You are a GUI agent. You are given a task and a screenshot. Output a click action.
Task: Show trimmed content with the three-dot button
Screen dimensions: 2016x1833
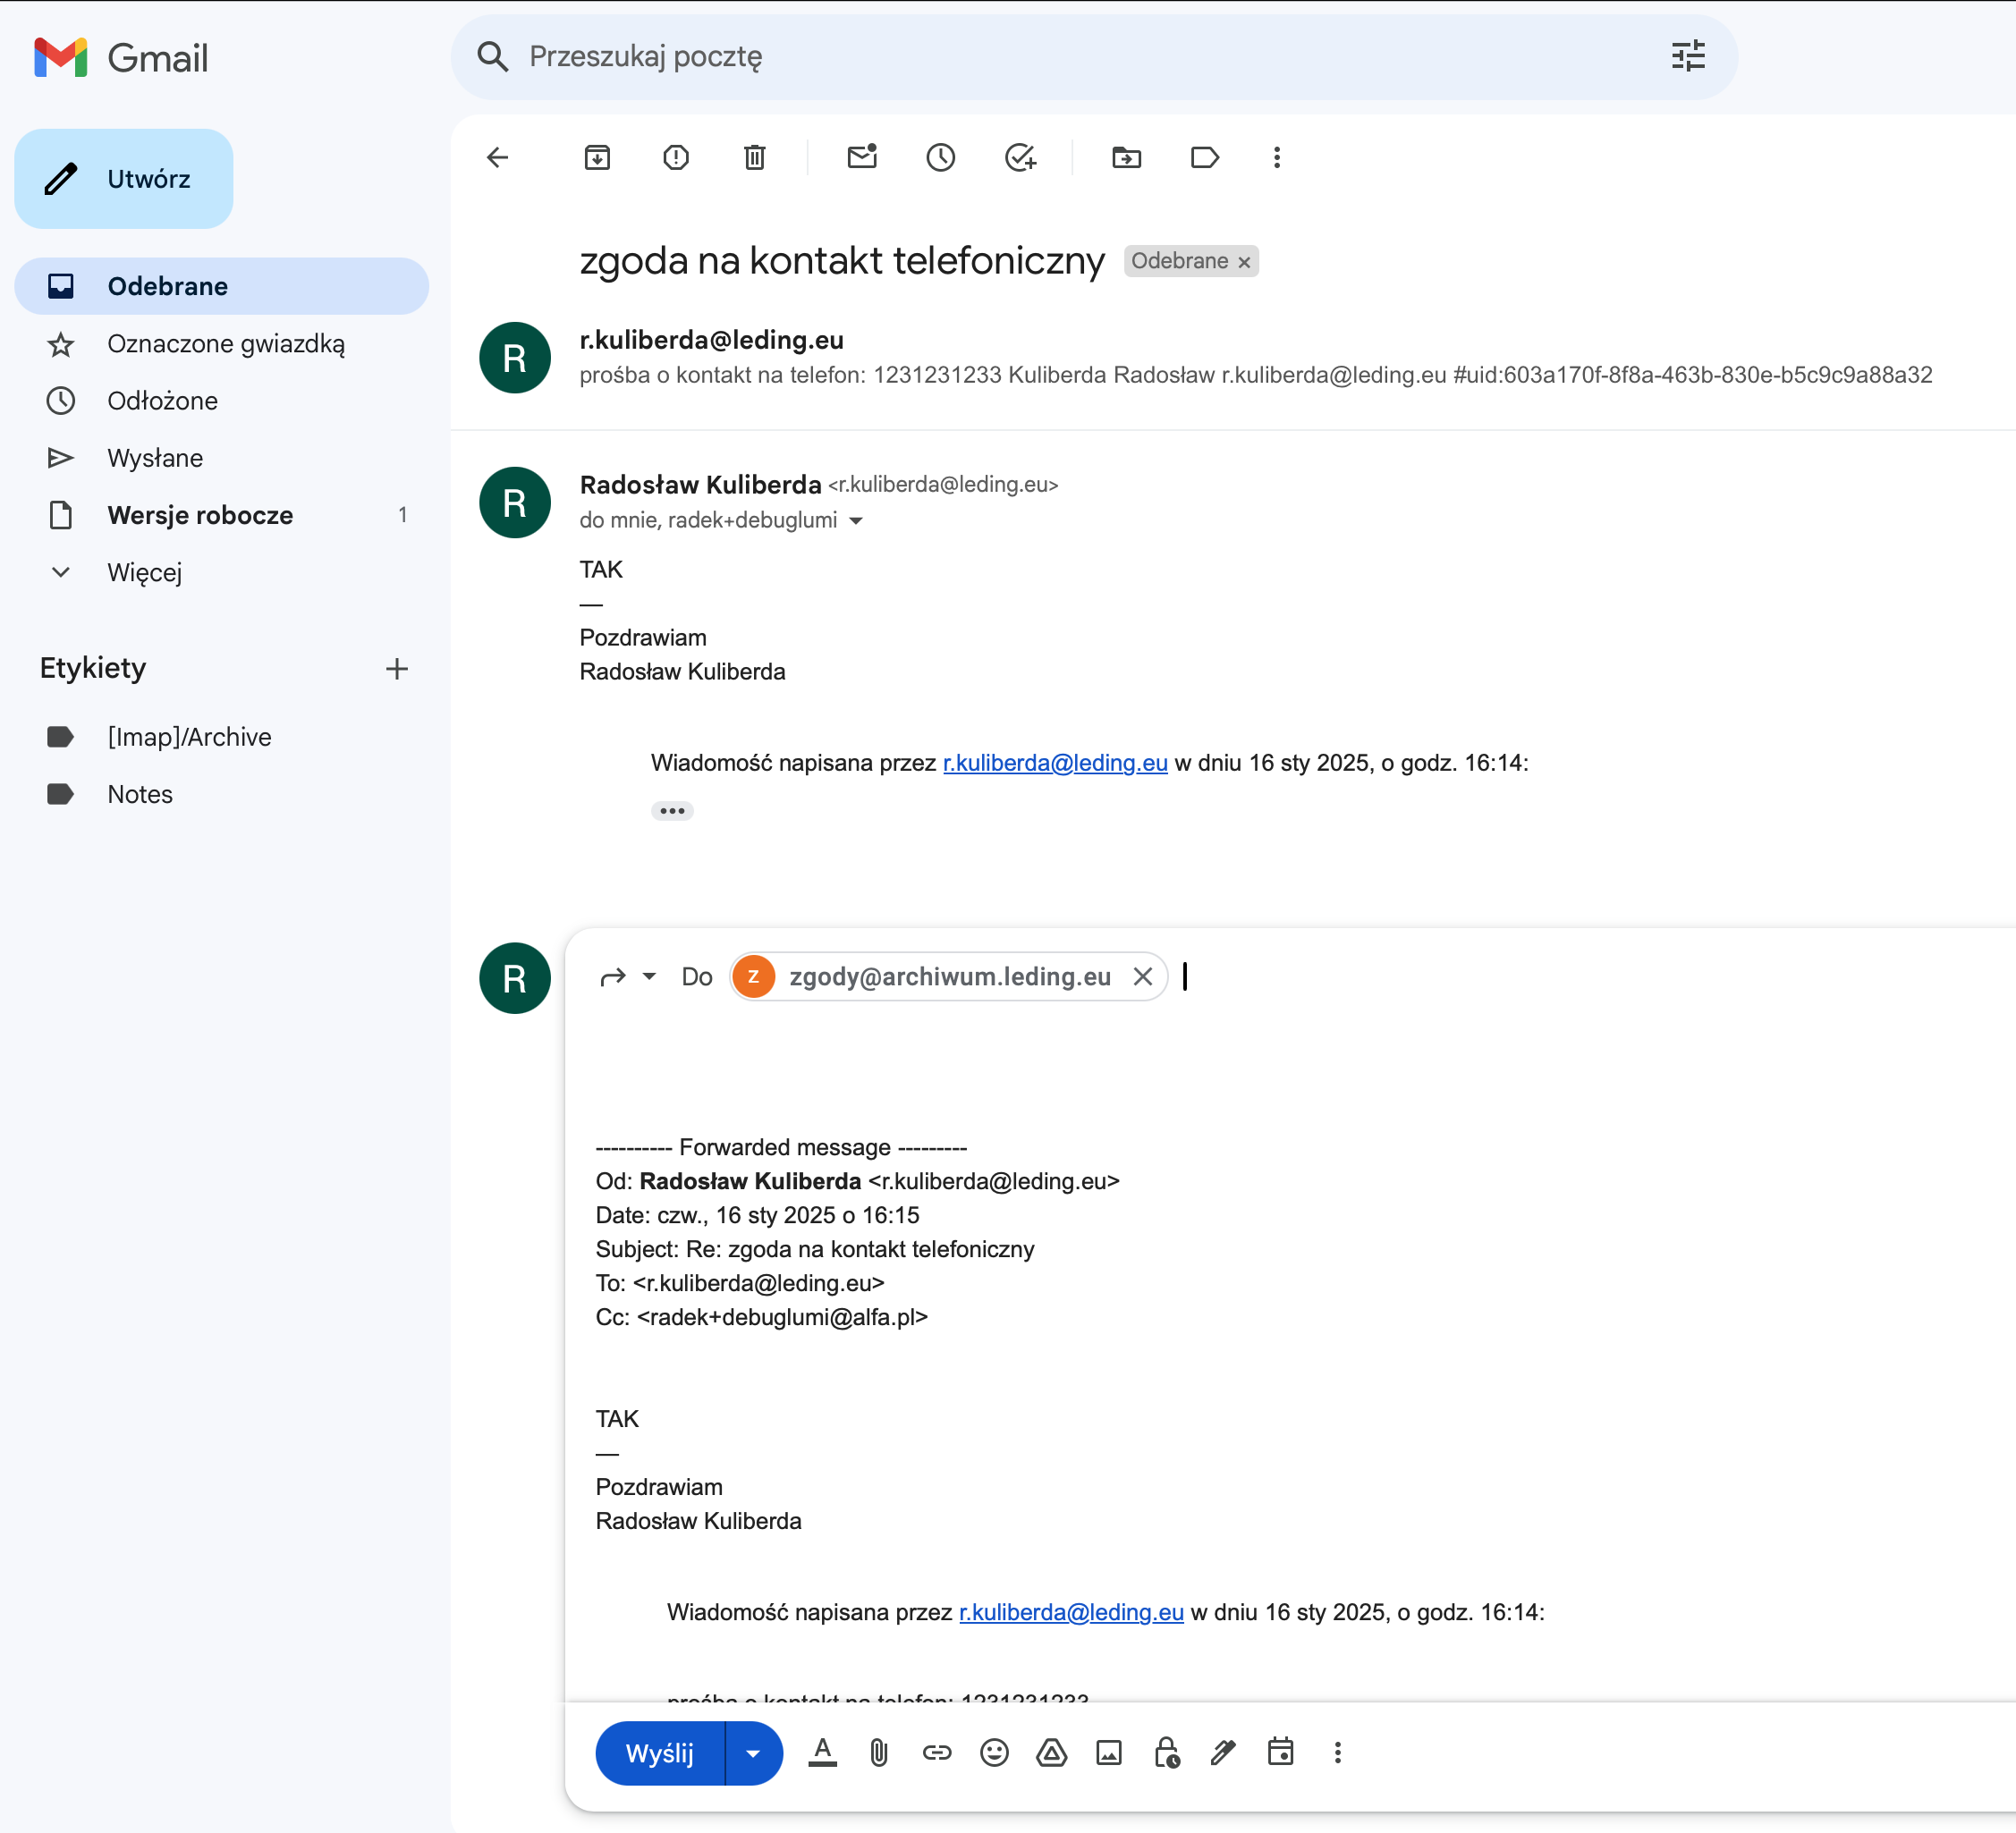[672, 811]
